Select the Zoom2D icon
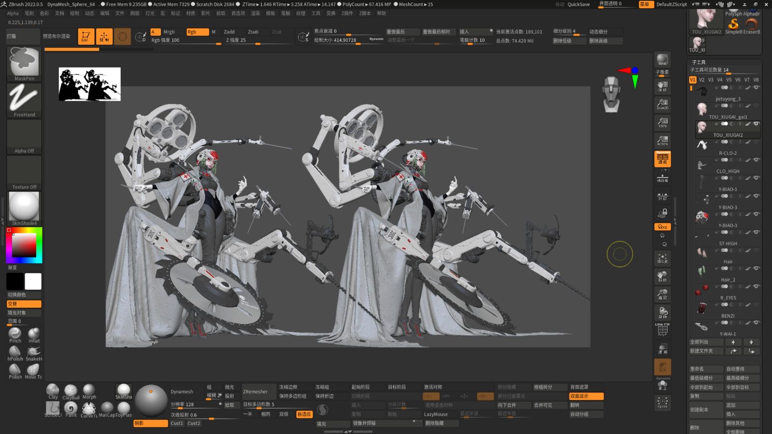The image size is (772, 434). (x=662, y=104)
